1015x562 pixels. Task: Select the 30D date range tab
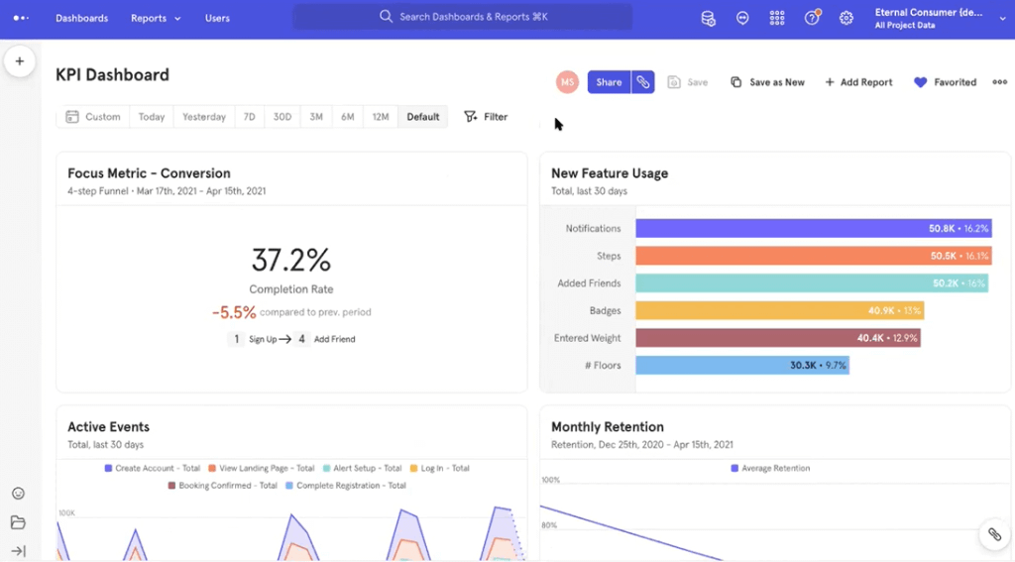pos(282,117)
